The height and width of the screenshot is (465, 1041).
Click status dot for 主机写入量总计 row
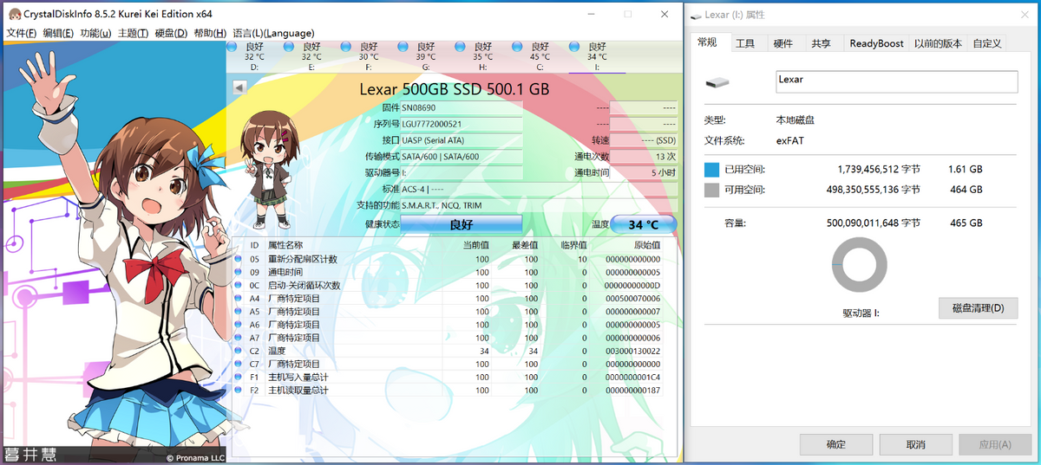pyautogui.click(x=239, y=378)
